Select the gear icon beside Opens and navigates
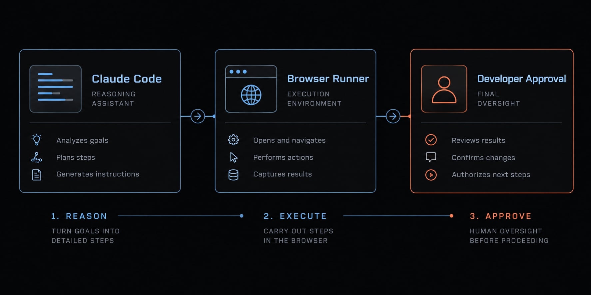 tap(233, 140)
